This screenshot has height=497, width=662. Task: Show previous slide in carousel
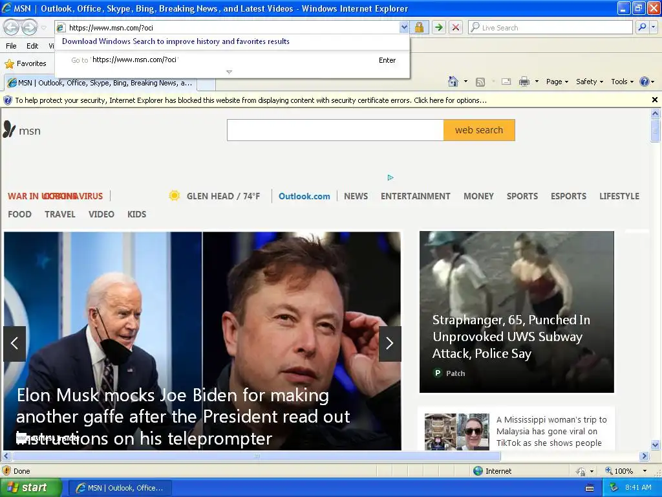click(14, 343)
